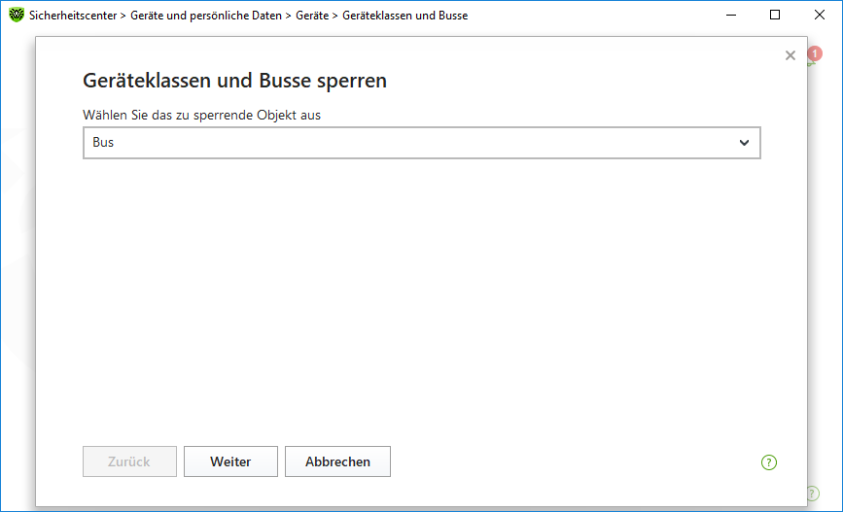Click the green notification bell behind the badge

[811, 62]
